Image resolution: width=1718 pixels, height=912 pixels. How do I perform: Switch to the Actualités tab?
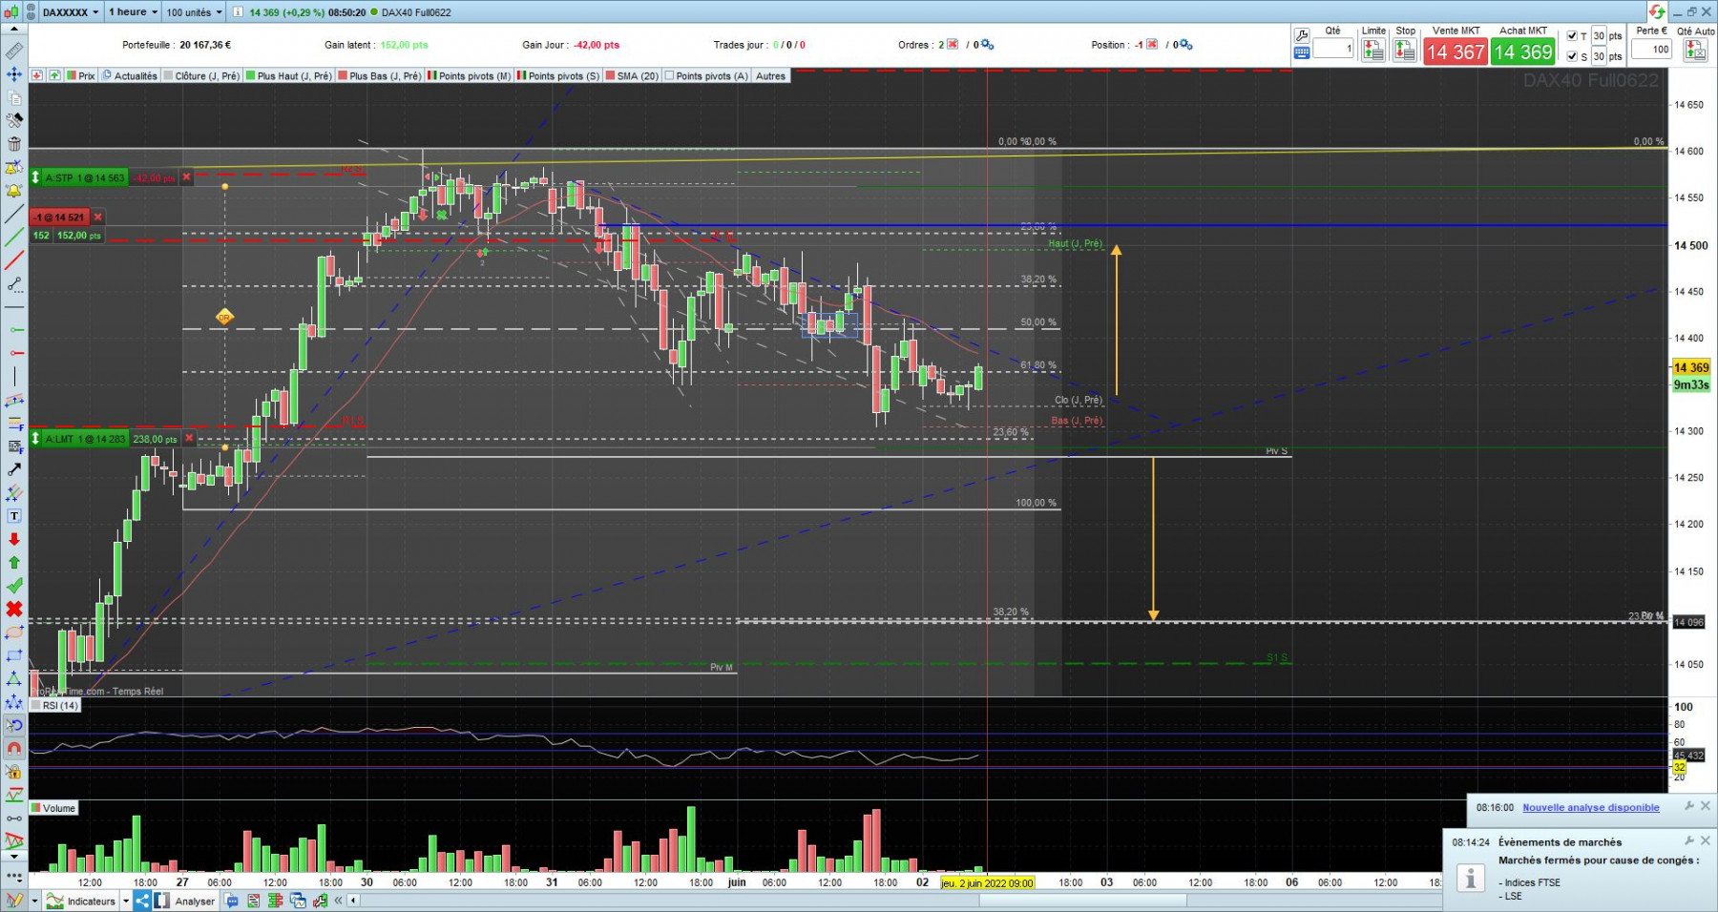tap(131, 76)
